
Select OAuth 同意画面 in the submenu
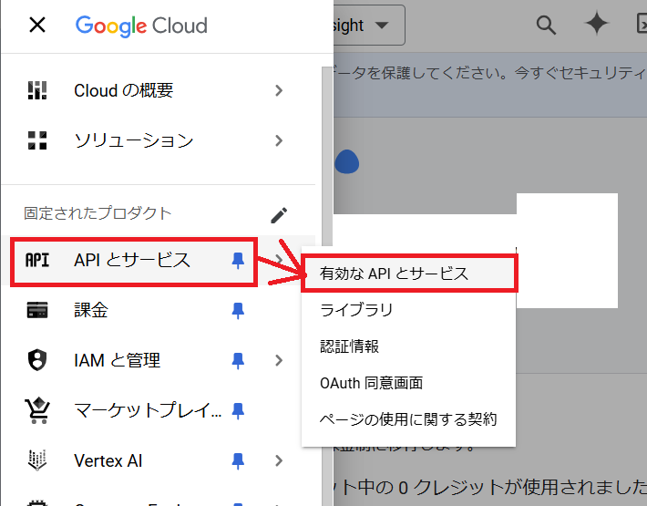click(409, 383)
